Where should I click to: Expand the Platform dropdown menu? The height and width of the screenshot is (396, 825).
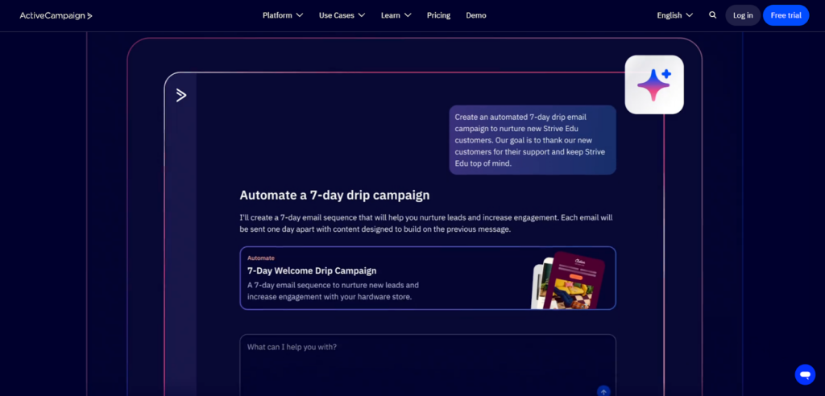283,15
